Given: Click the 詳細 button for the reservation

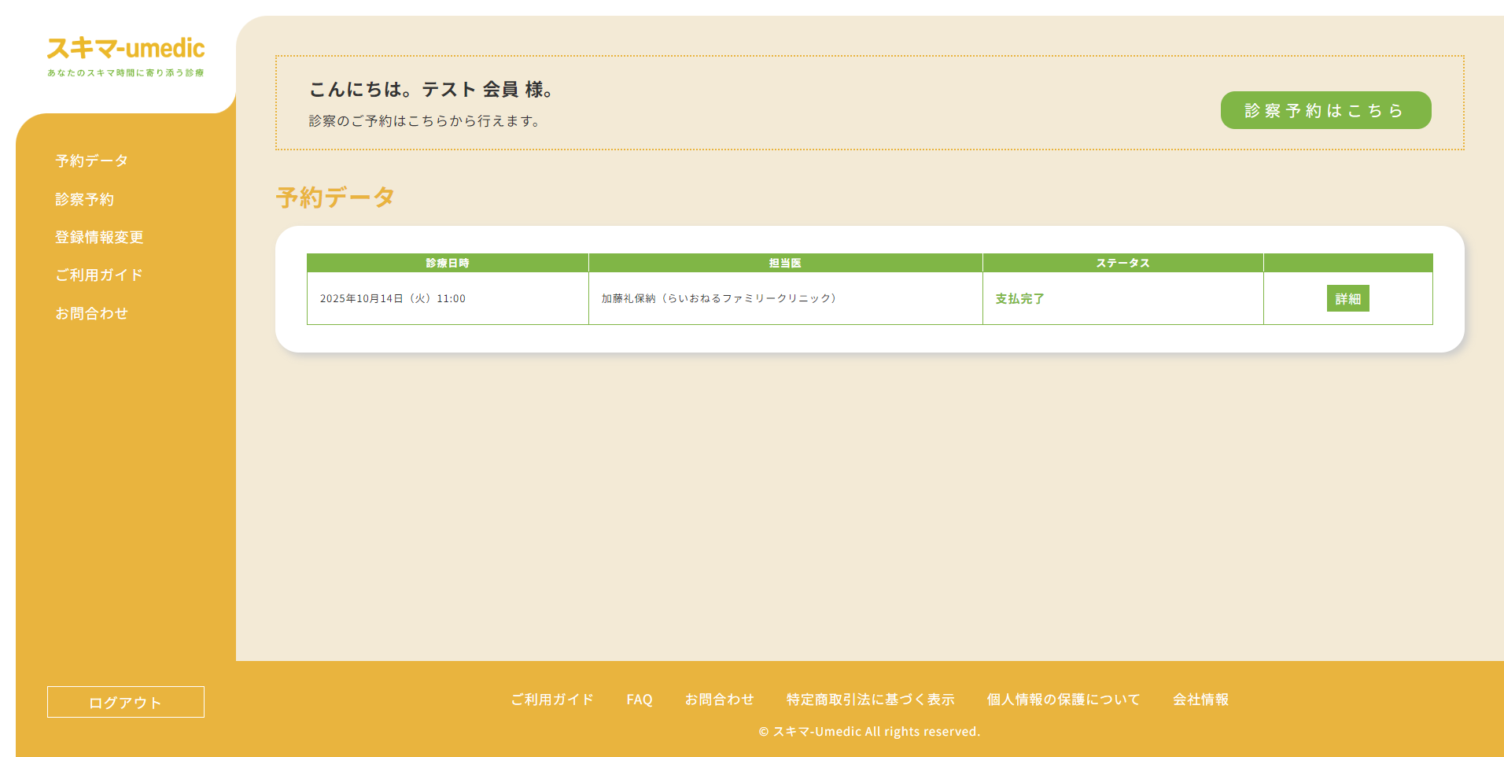Looking at the screenshot, I should tap(1348, 298).
